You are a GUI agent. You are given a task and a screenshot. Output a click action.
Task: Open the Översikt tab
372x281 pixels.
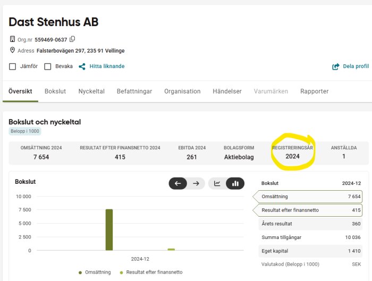point(20,91)
